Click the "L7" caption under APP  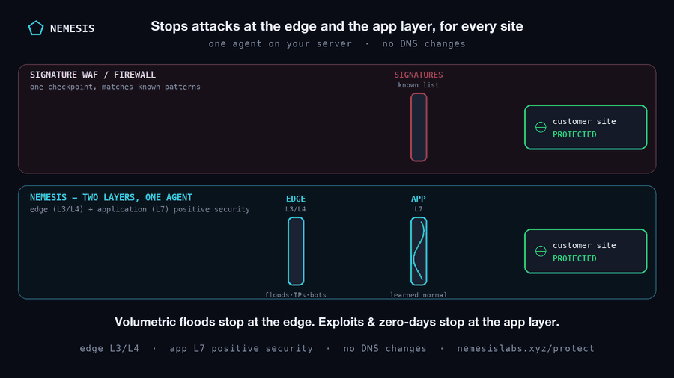click(x=418, y=209)
